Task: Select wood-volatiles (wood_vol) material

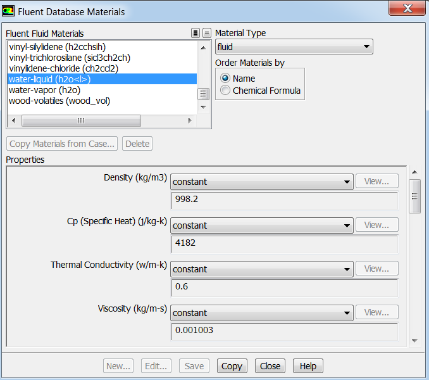Action: 102,101
